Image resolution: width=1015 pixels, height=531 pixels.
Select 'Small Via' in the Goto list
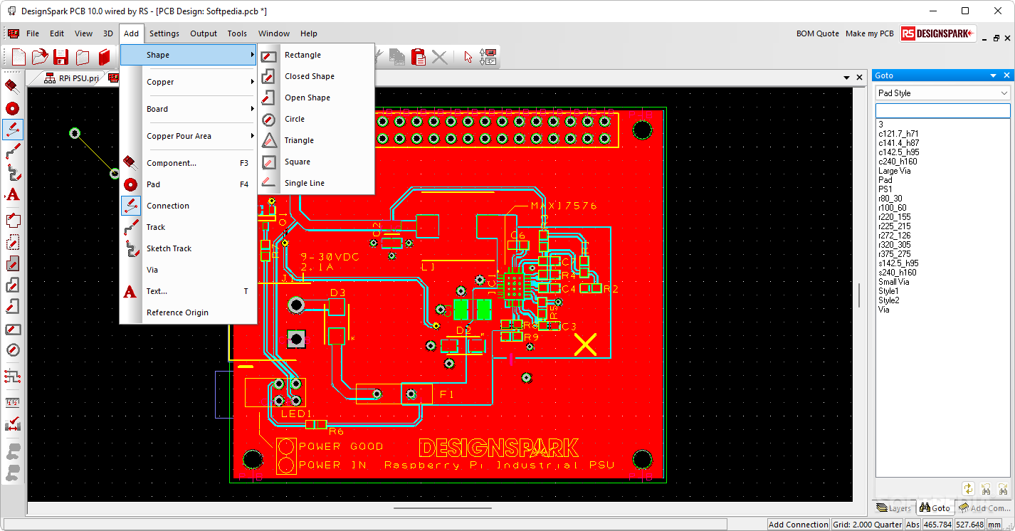(x=893, y=282)
